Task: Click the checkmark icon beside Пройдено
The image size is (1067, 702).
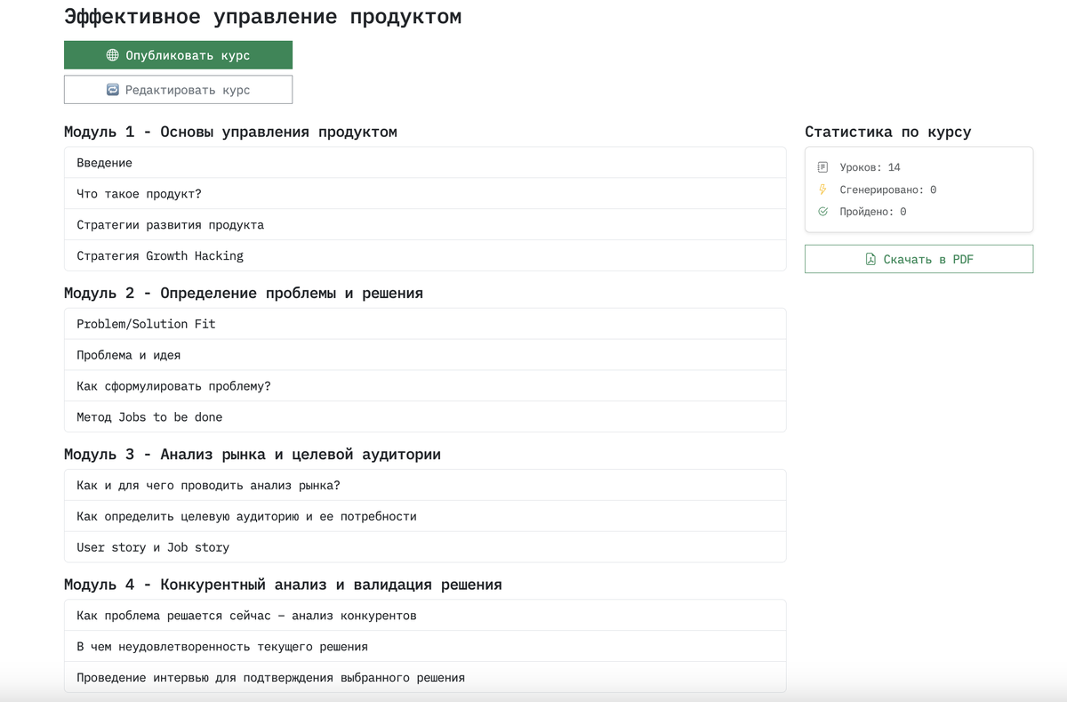Action: [x=822, y=212]
